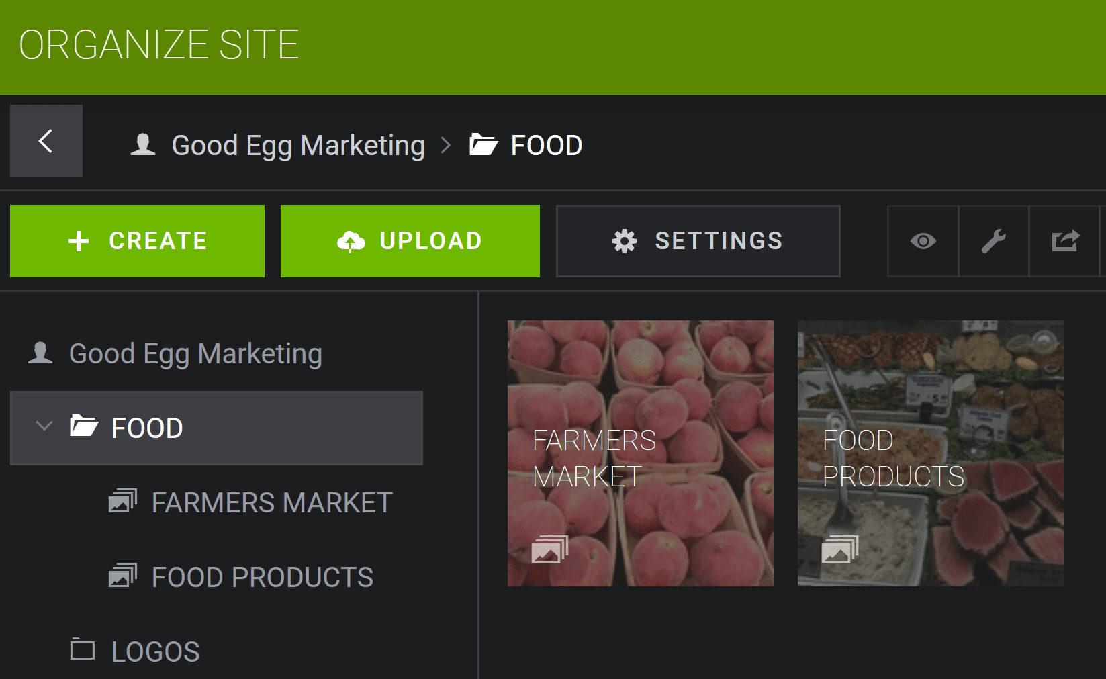This screenshot has height=679, width=1106.
Task: Select FOOD PRODUCTS in the sidebar tree
Action: (262, 576)
